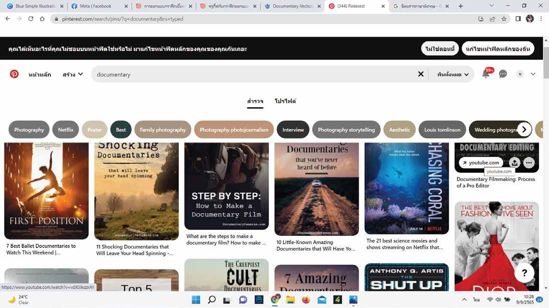Click the install app icon in address bar
The image size is (549, 308).
coord(481,19)
